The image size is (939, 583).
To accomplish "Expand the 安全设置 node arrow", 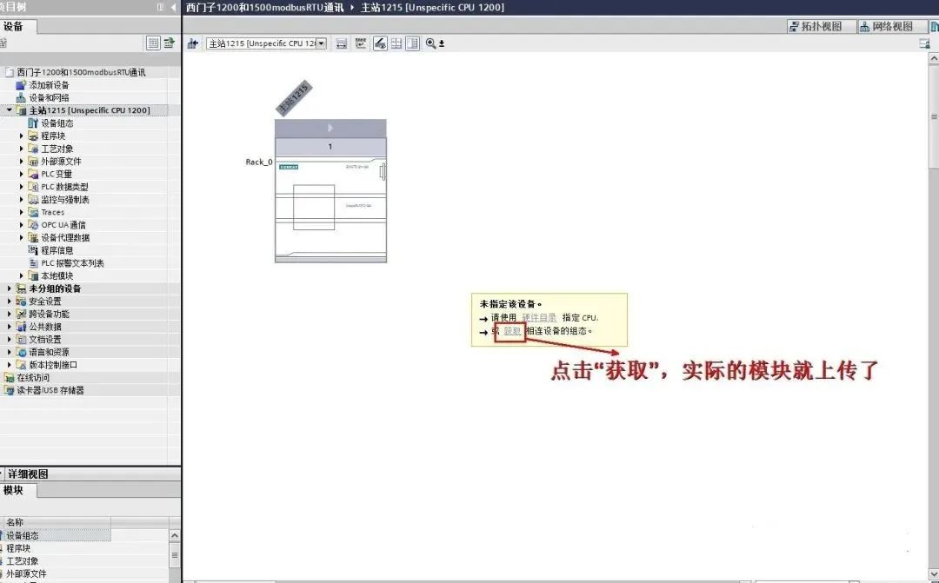I will [9, 301].
